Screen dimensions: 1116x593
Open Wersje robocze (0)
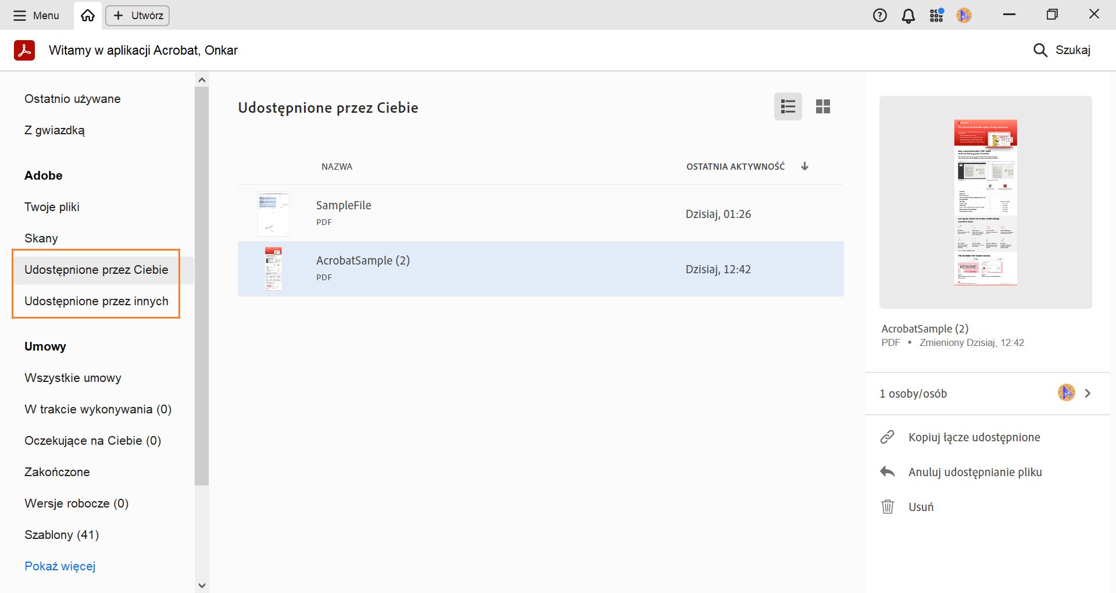[x=77, y=503]
